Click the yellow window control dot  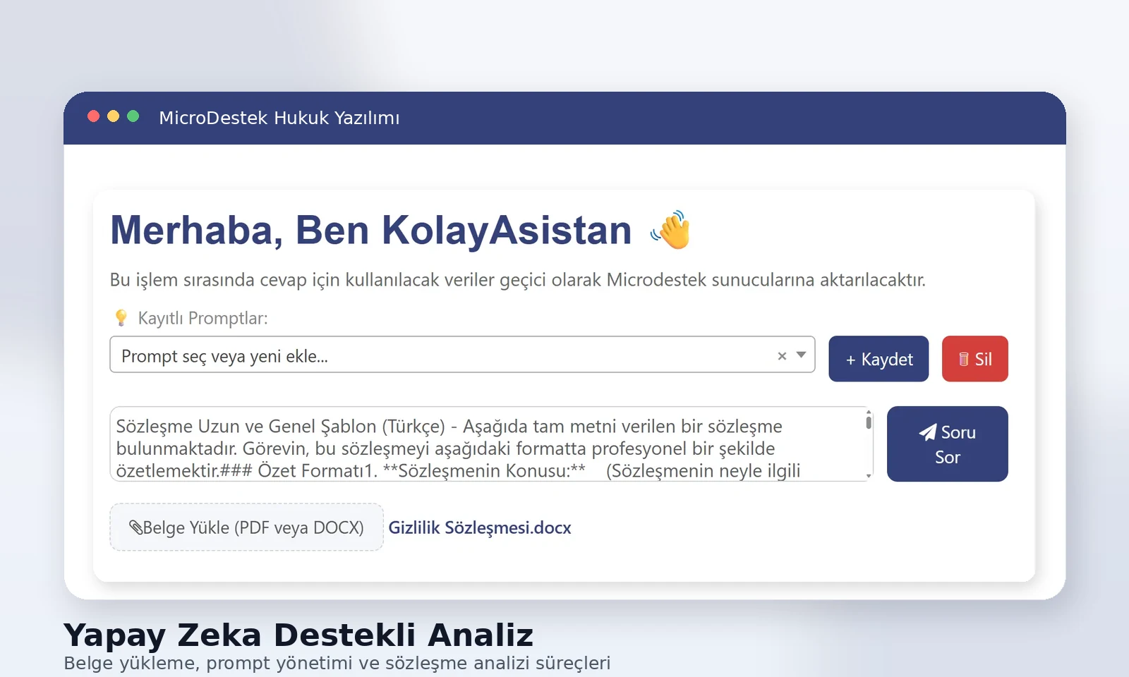pyautogui.click(x=114, y=116)
